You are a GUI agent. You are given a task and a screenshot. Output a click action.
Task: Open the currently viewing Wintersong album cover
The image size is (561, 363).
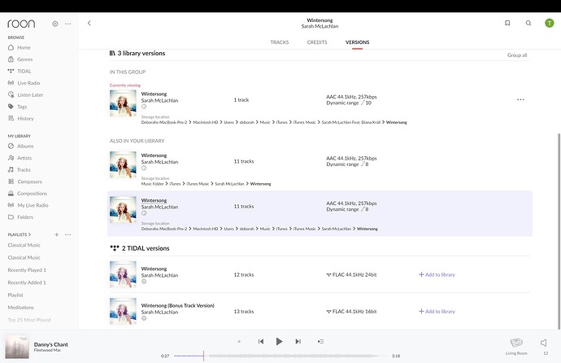pos(123,103)
